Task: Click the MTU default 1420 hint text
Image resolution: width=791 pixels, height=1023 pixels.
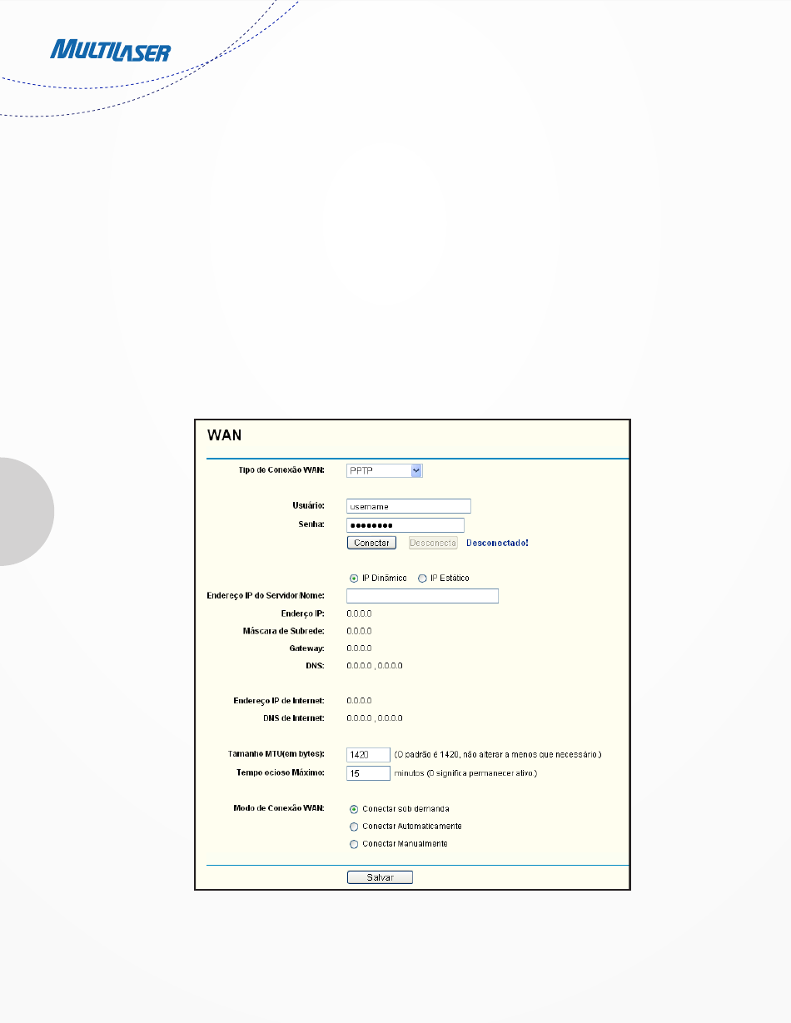Action: [498, 755]
